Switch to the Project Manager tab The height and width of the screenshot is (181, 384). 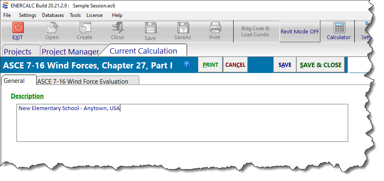coord(70,52)
